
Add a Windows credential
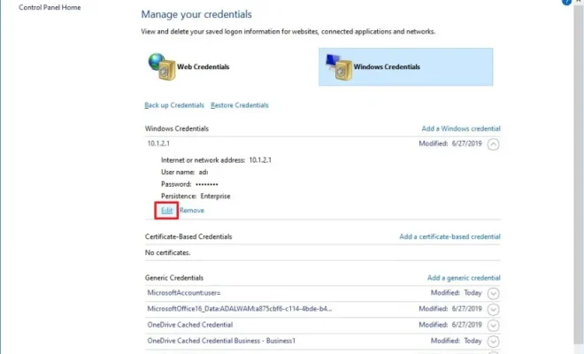pos(460,128)
